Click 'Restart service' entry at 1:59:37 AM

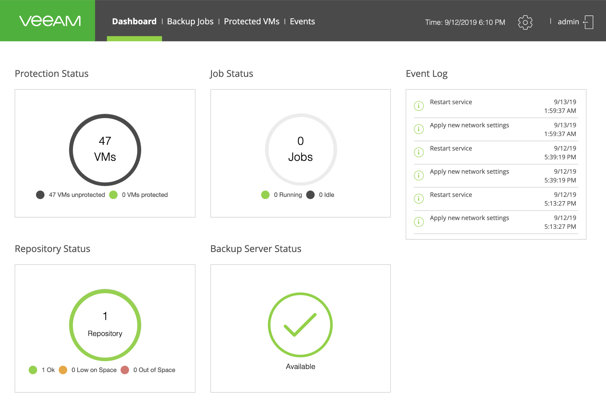click(451, 102)
